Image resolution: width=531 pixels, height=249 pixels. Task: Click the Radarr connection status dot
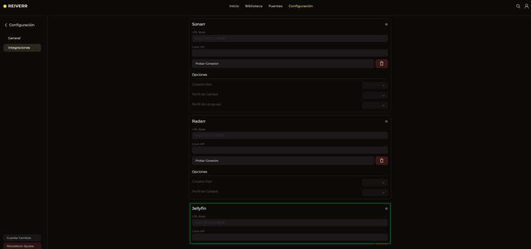(386, 121)
